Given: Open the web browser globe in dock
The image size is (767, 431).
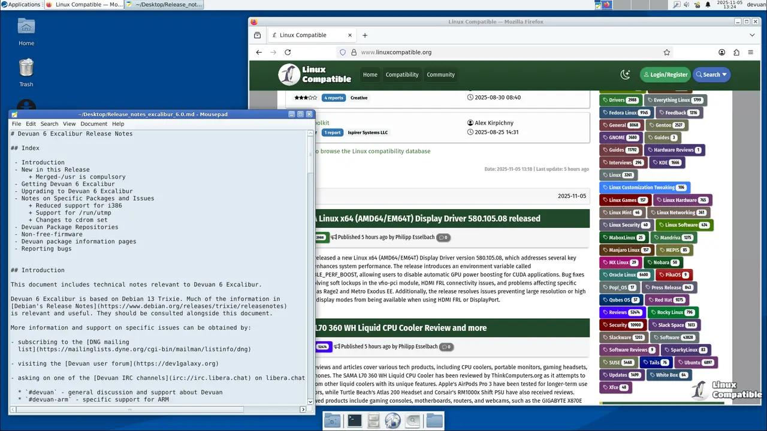Looking at the screenshot, I should pos(392,421).
